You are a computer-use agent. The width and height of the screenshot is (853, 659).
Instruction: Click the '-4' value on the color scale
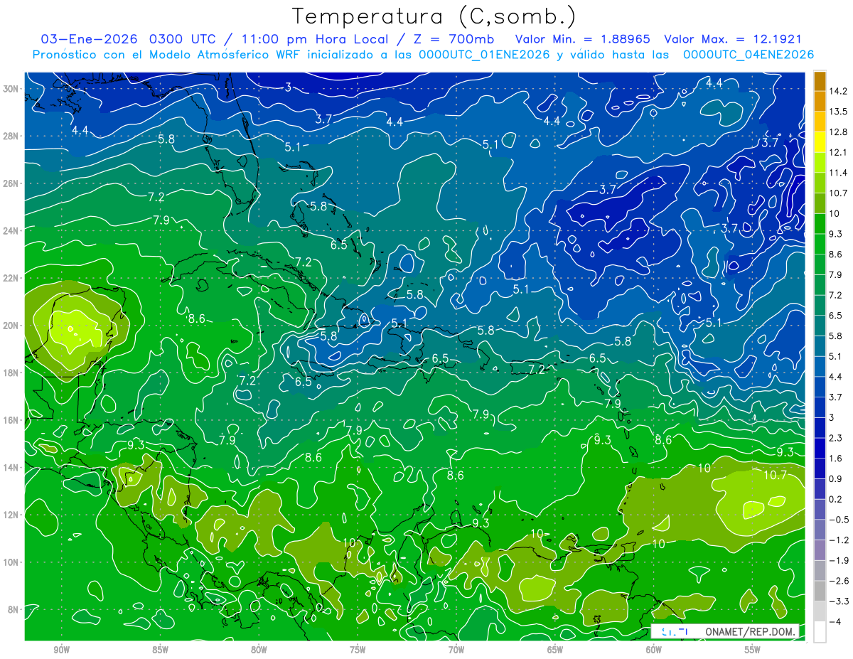click(836, 621)
